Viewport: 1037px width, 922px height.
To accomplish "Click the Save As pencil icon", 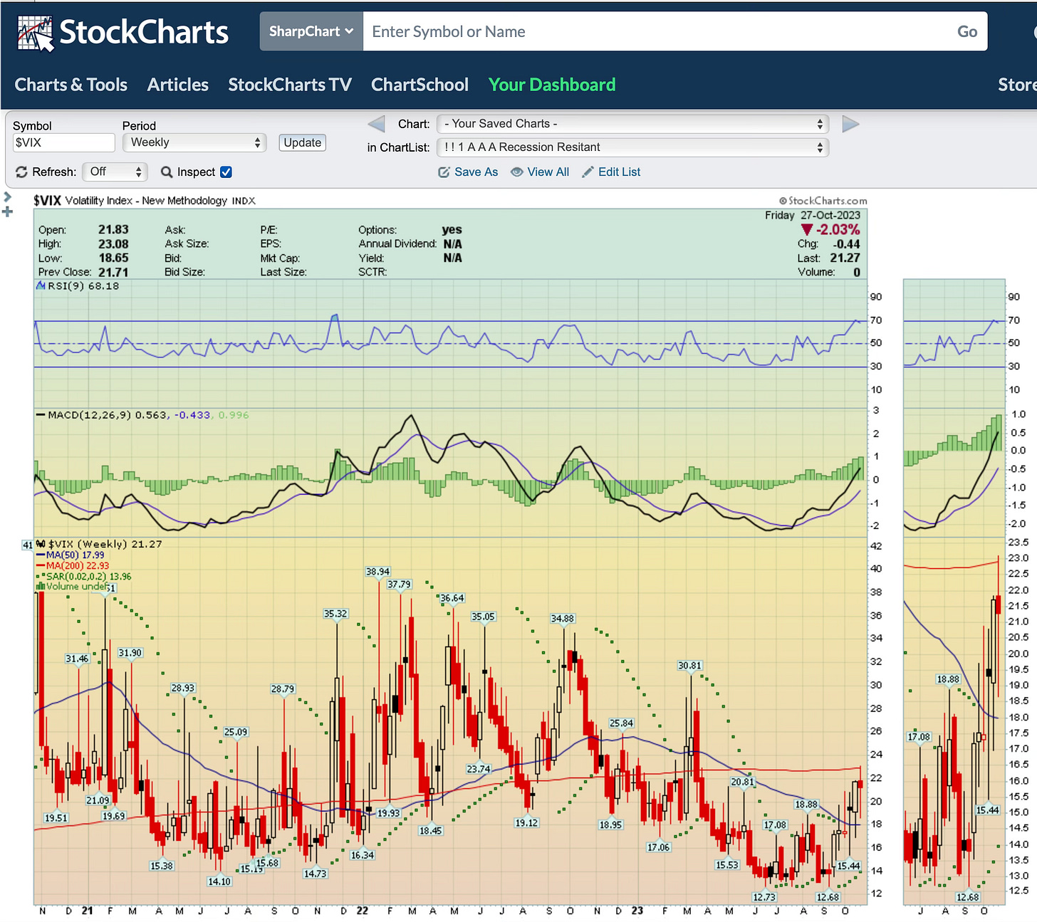I will tap(444, 172).
